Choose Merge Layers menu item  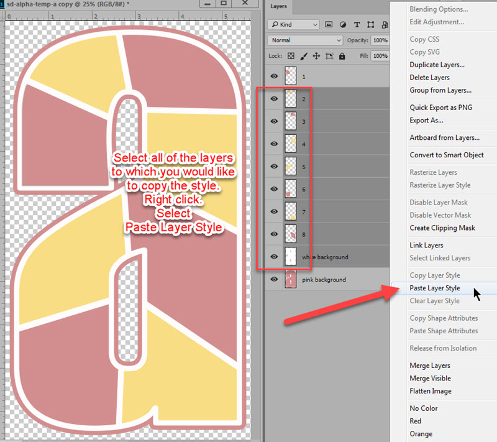430,366
